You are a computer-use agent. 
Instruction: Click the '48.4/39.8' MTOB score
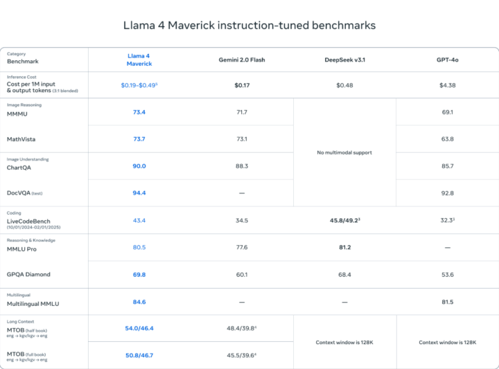pos(242,328)
